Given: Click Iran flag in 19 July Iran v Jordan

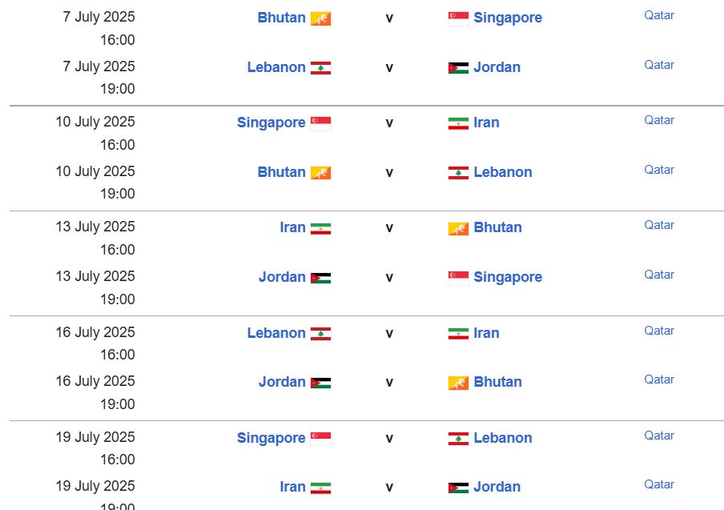Looking at the screenshot, I should pyautogui.click(x=320, y=488).
